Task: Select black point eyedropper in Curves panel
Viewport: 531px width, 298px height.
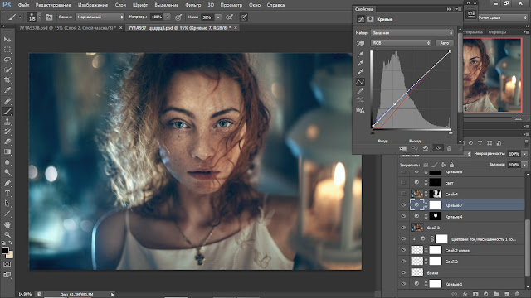Action: [360, 54]
